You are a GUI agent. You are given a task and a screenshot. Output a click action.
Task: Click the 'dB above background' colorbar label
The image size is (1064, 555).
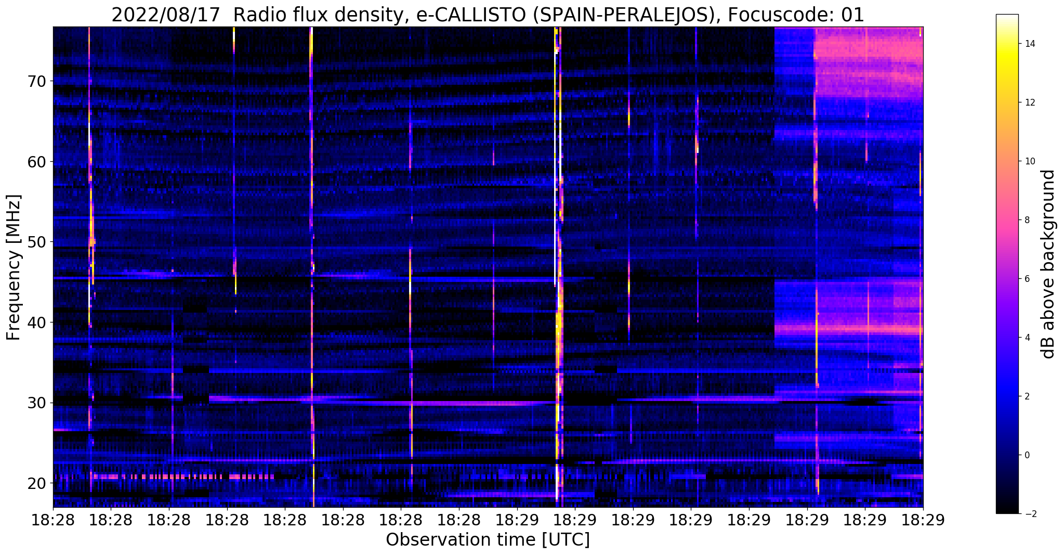(1048, 264)
